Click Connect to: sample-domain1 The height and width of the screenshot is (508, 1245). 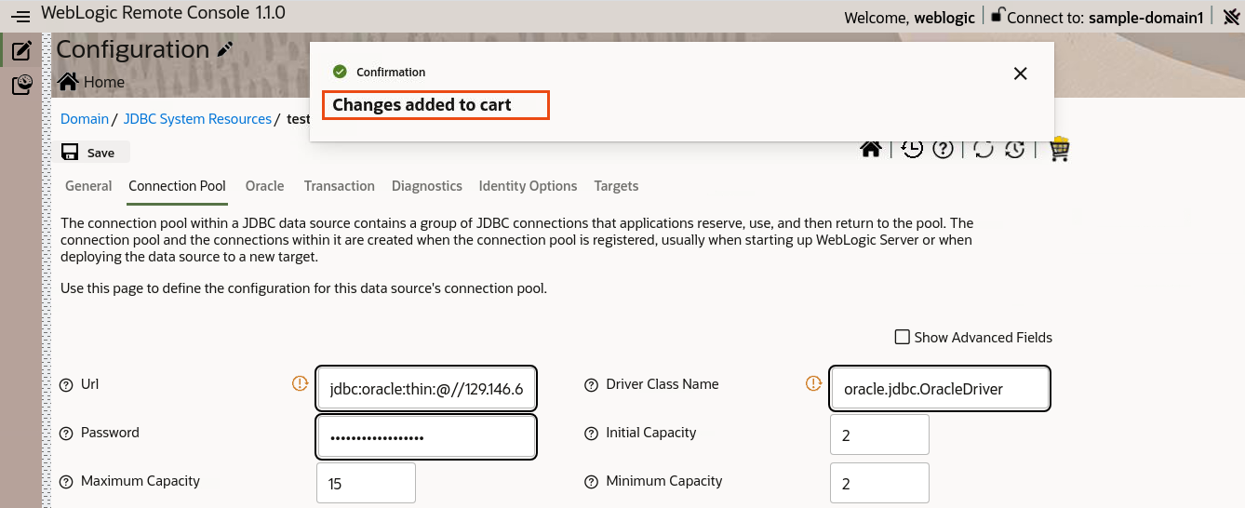click(1105, 17)
